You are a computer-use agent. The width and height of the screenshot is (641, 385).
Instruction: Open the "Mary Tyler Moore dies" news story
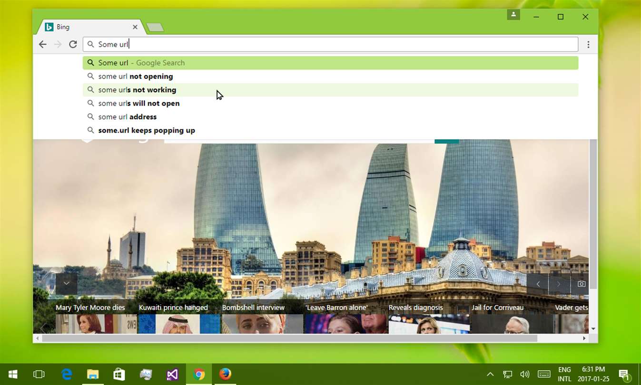[x=90, y=308]
